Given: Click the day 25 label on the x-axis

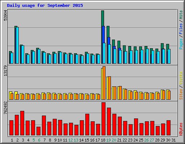Looking at the screenshot, I should (x=141, y=140).
